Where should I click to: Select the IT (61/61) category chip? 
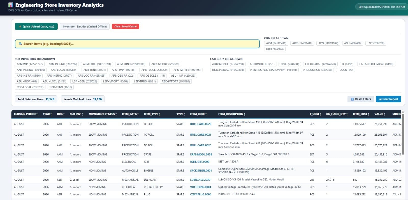coord(347,64)
